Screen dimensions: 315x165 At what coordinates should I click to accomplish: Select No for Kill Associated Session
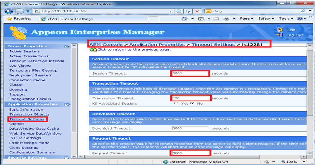192,103
